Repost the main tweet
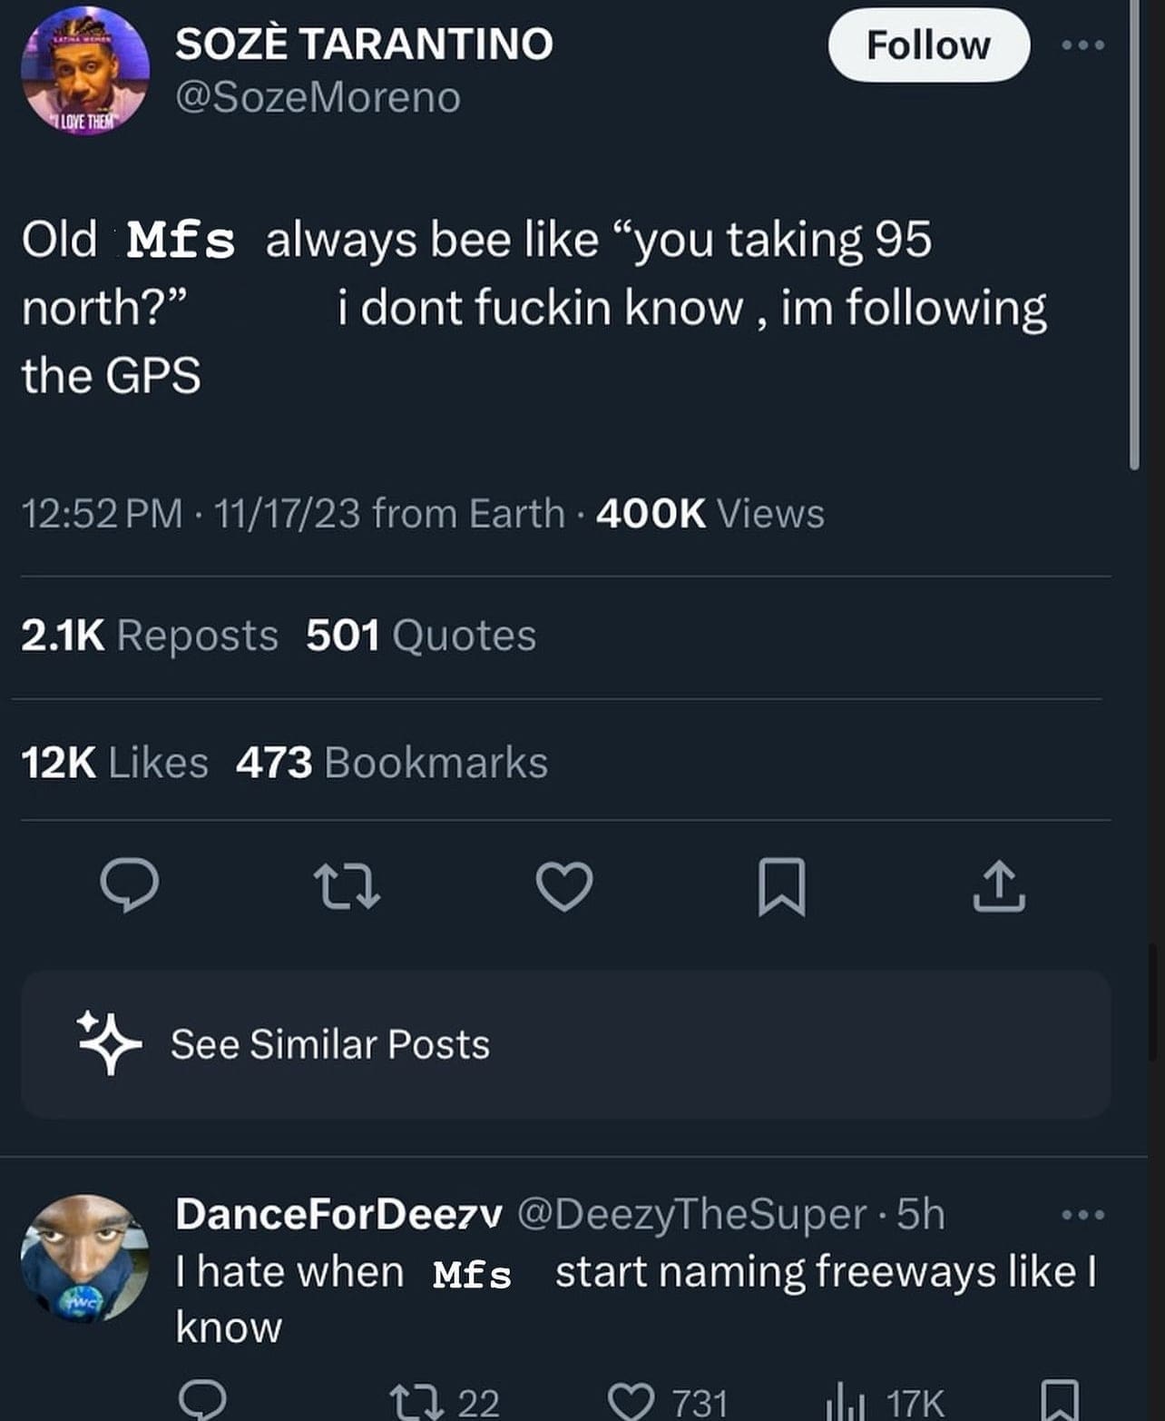Image resolution: width=1165 pixels, height=1421 pixels. (x=347, y=886)
